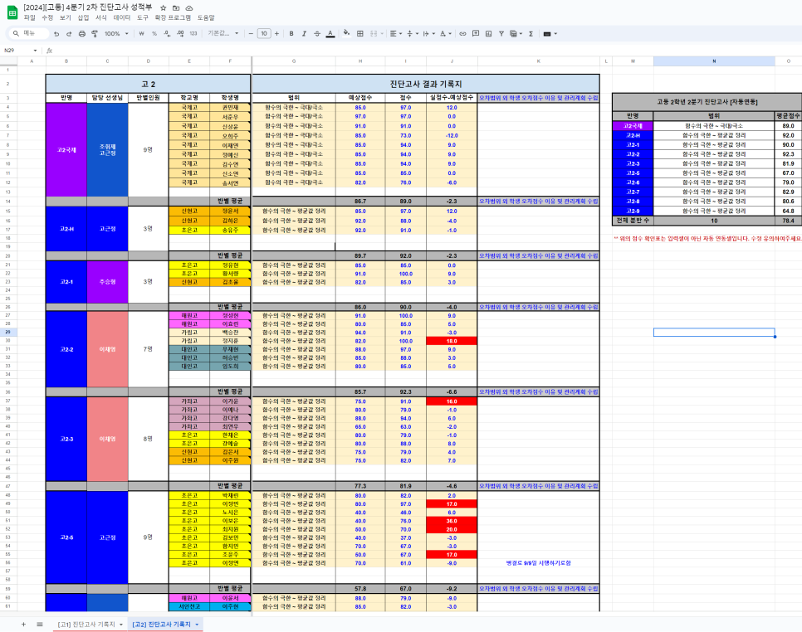Open the Google Sheets home icon

(x=12, y=12)
